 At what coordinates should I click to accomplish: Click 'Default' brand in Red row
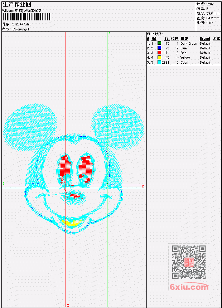205,53
